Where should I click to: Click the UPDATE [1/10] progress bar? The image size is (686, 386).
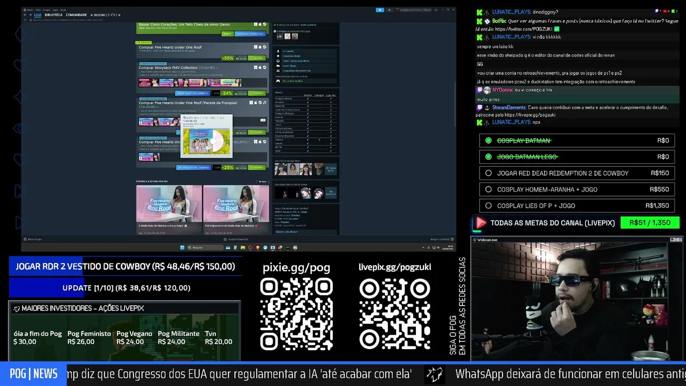coord(125,288)
